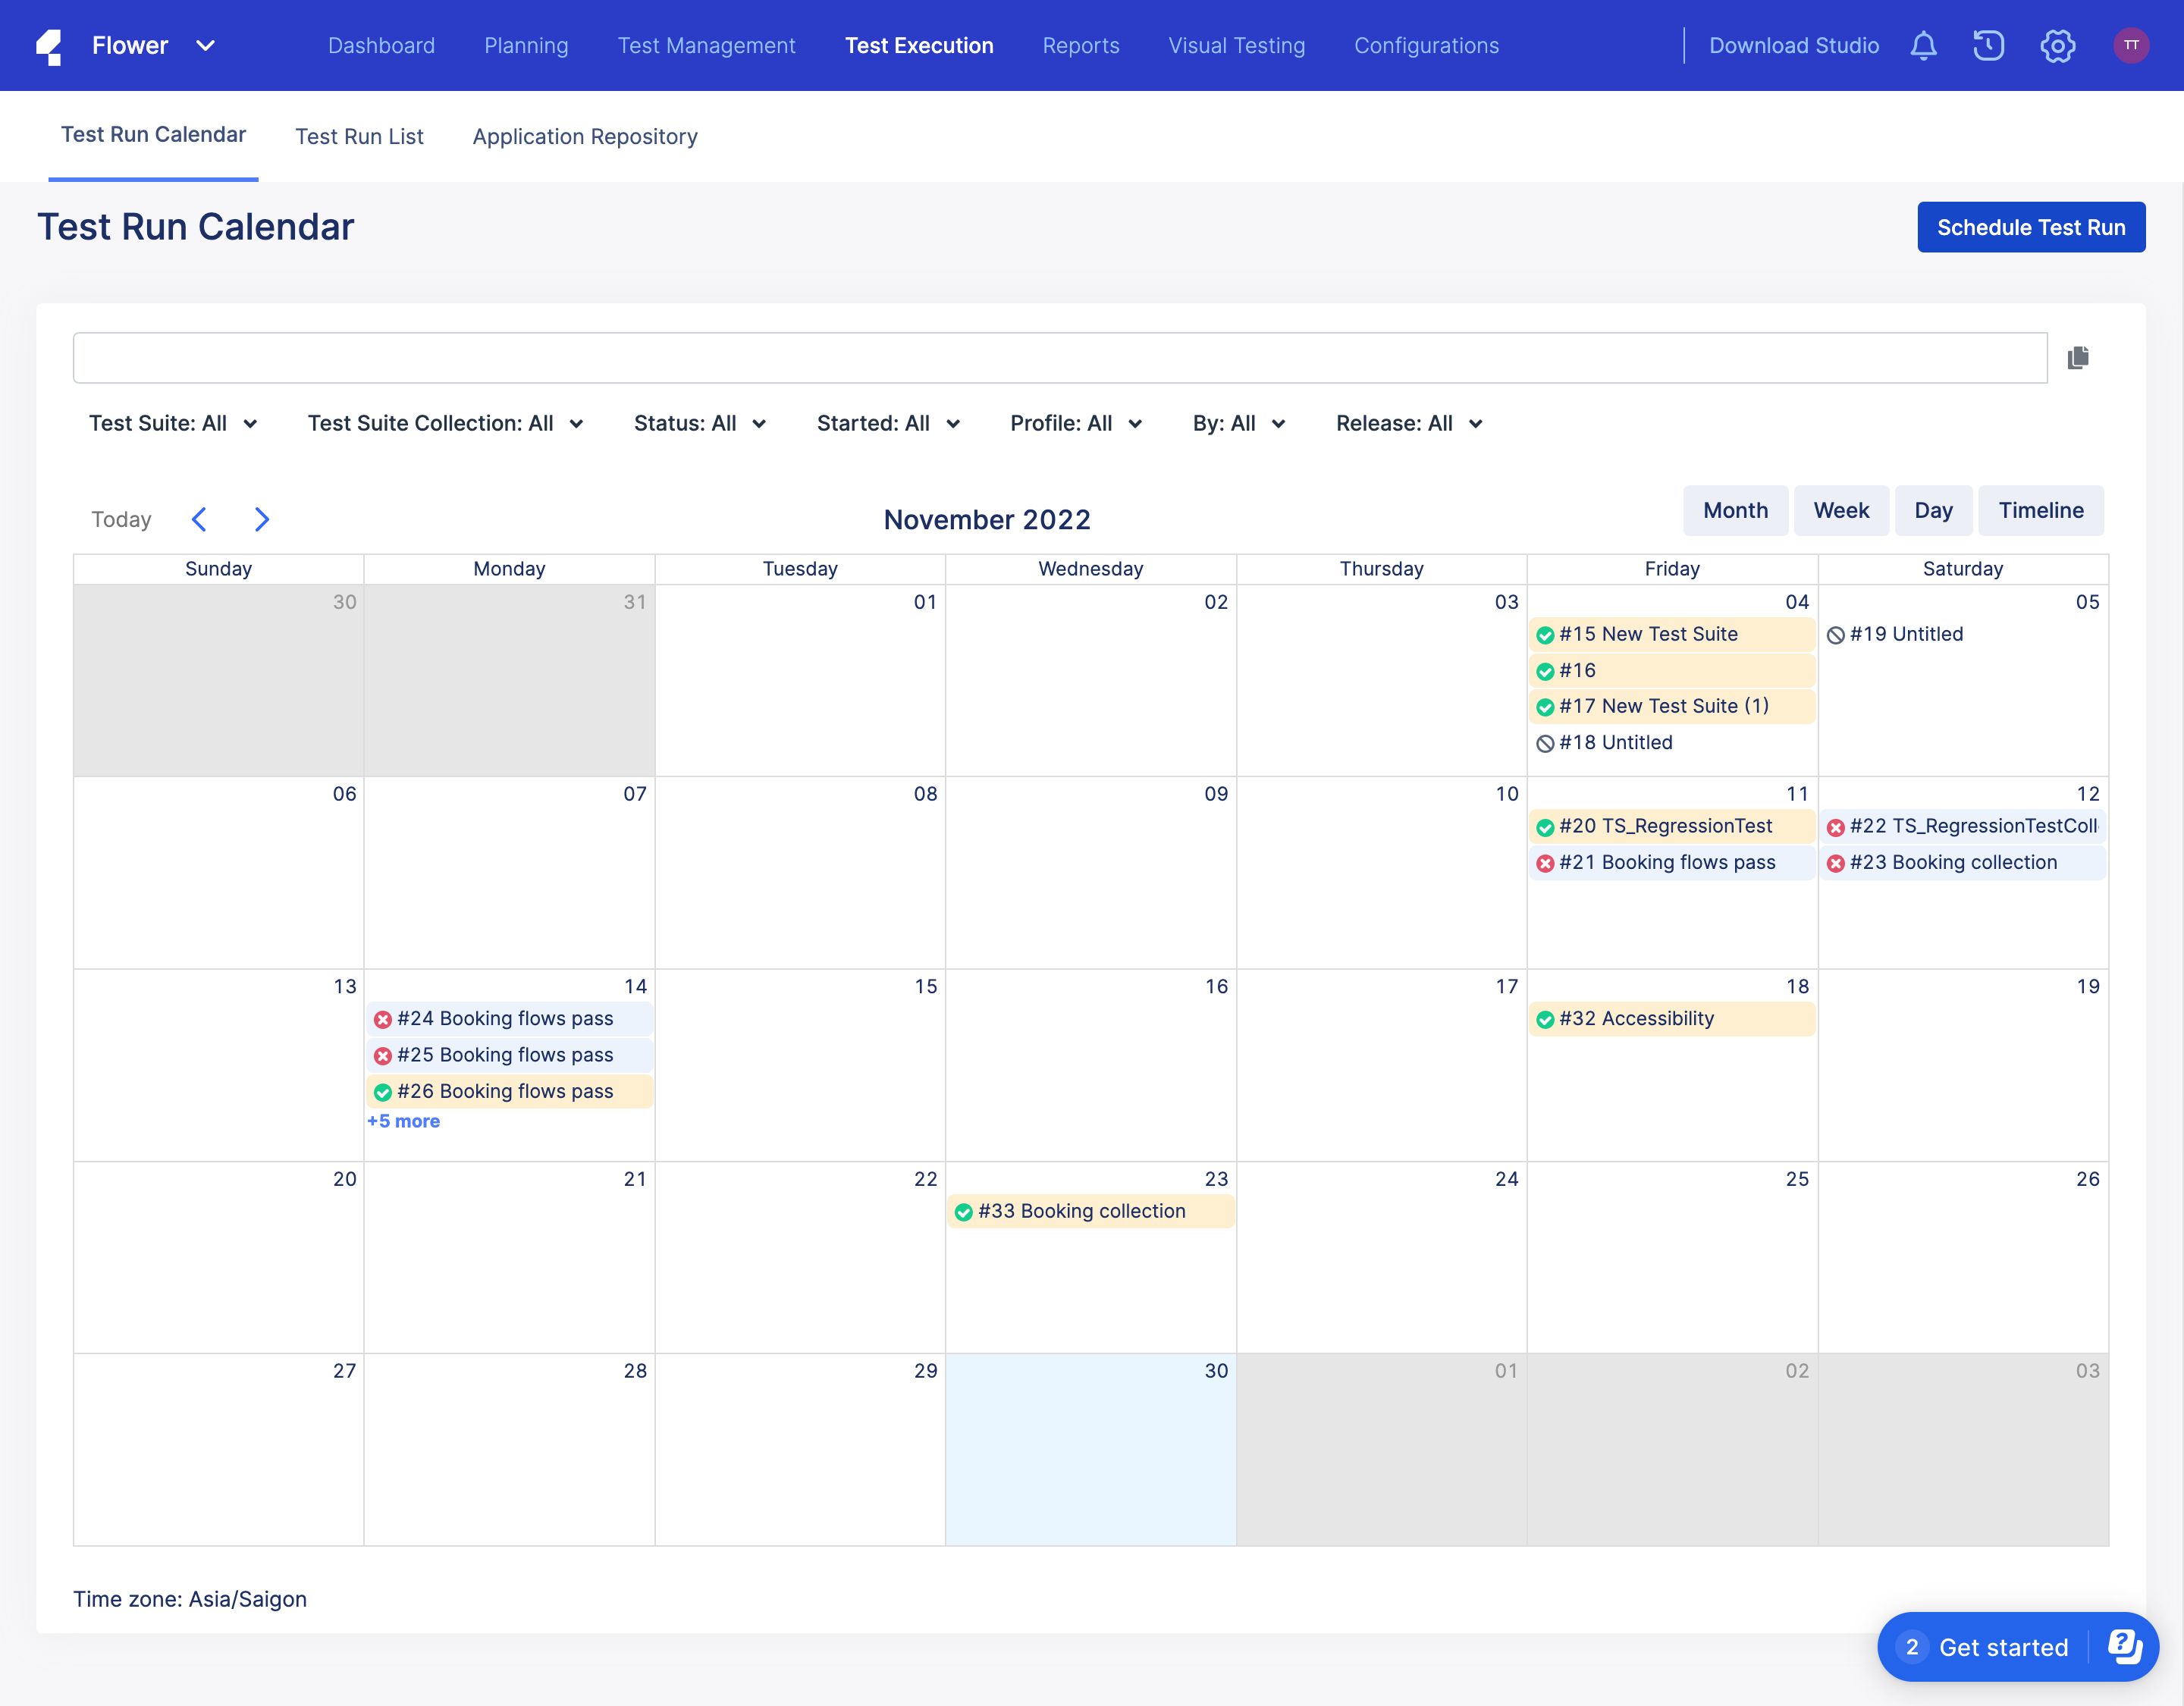Go to previous month with the left arrow
Viewport: 2184px width, 1706px height.
tap(199, 519)
